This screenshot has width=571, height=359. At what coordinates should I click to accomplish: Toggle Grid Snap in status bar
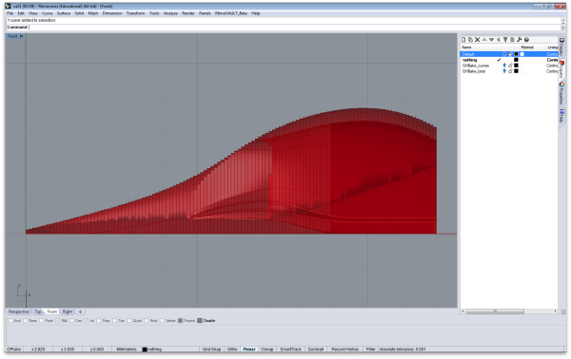pyautogui.click(x=211, y=350)
